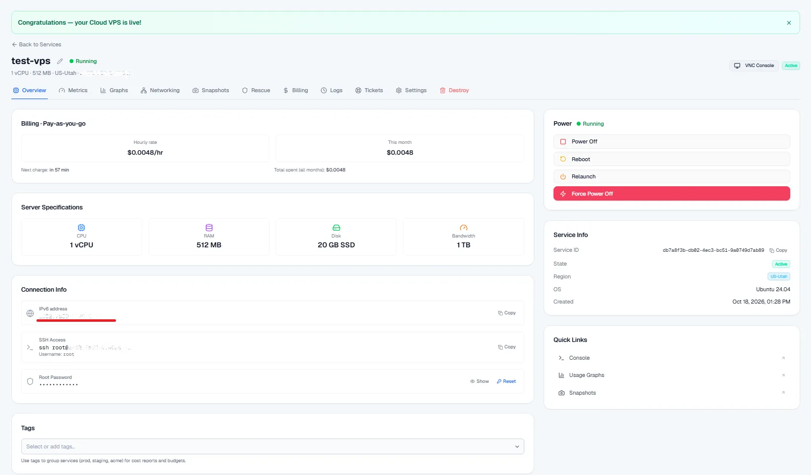The image size is (811, 475).
Task: Open the Networking tab
Action: click(x=160, y=90)
